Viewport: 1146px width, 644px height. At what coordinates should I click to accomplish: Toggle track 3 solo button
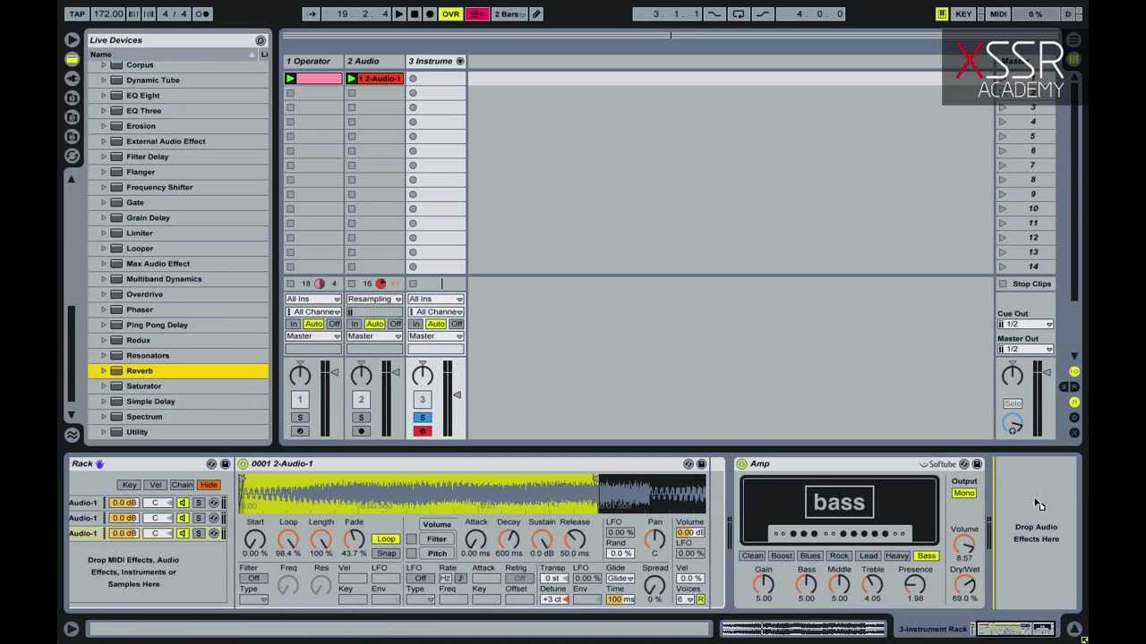tap(423, 418)
